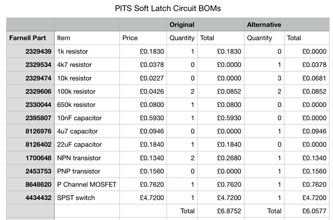Select the '1k resistor' item cell

[x=86, y=51]
